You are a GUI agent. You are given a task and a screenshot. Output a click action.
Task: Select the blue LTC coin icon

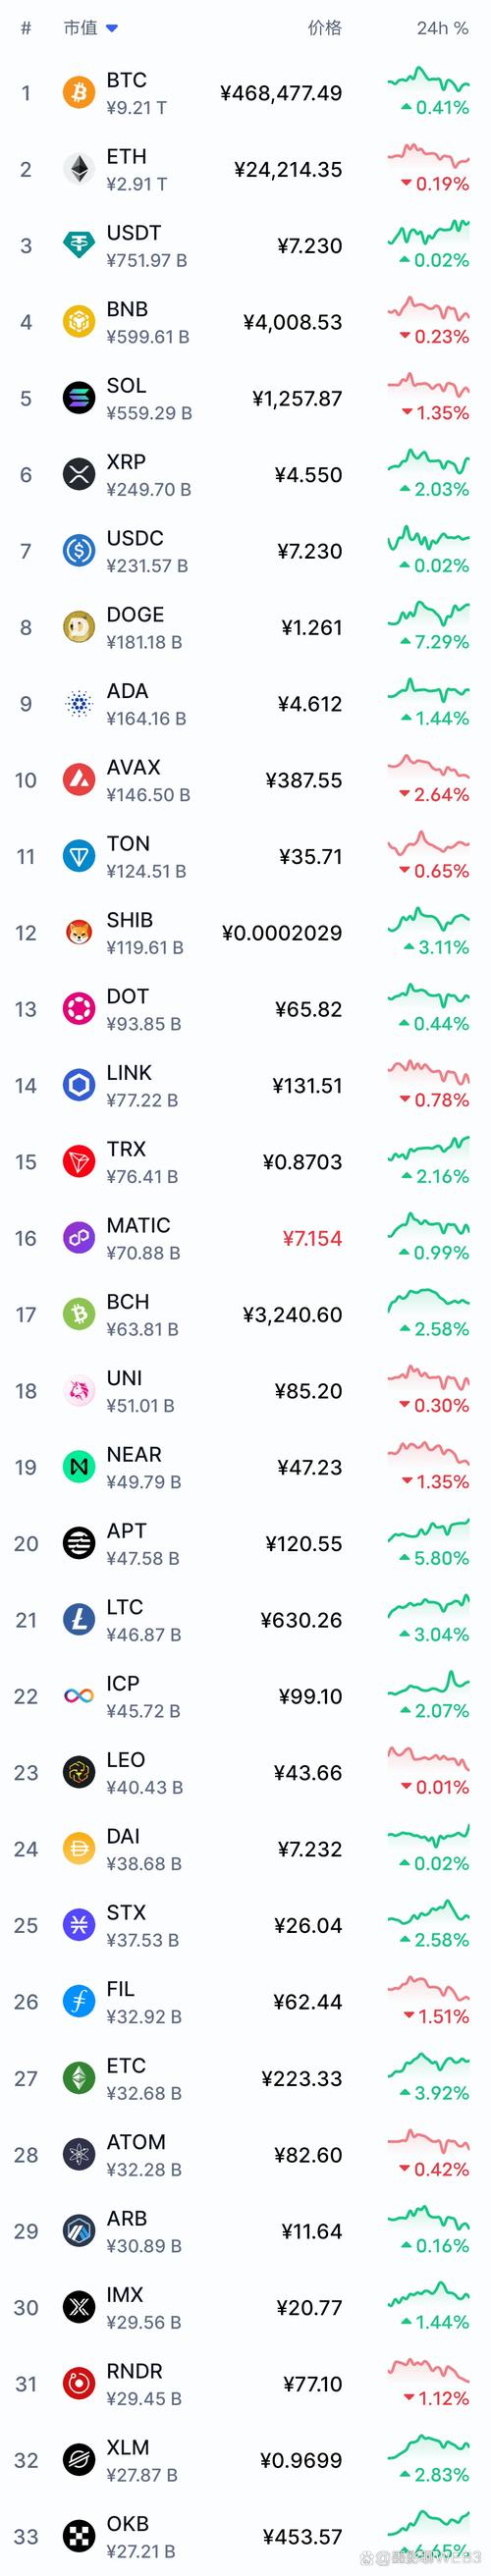tap(79, 1620)
